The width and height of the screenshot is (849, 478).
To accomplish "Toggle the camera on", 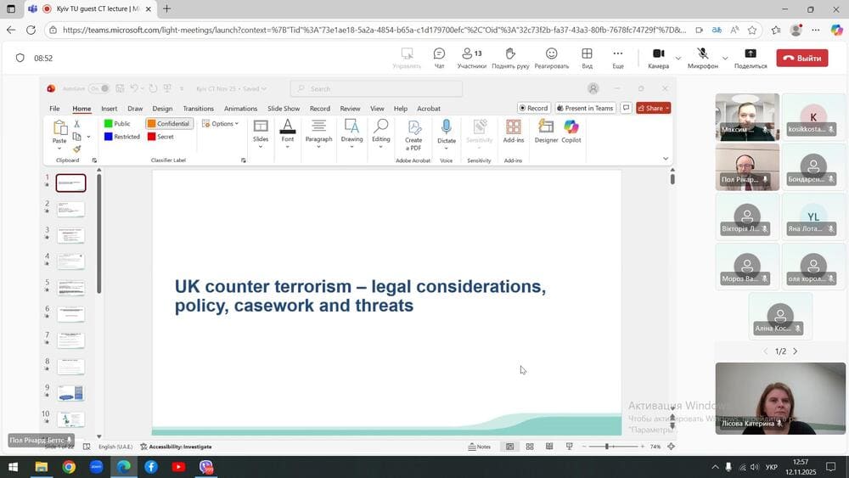I will [658, 58].
